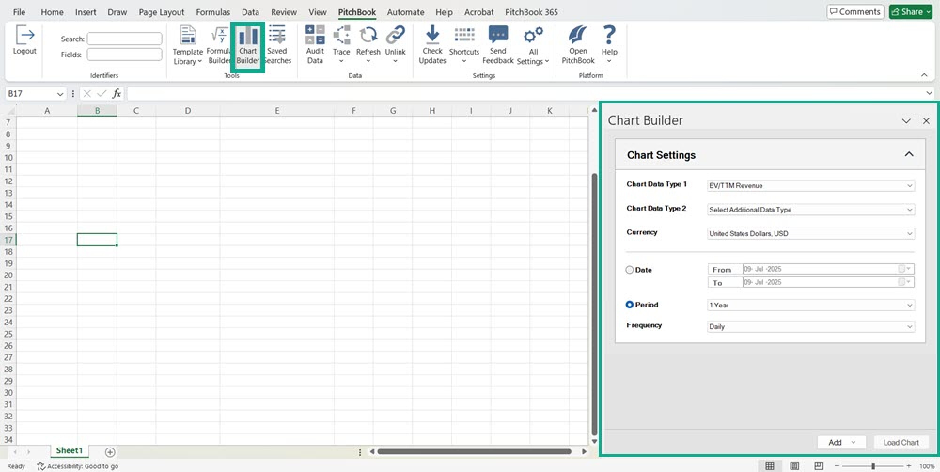Adjust the zoom slider in status bar
Image resolution: width=940 pixels, height=472 pixels.
873,466
